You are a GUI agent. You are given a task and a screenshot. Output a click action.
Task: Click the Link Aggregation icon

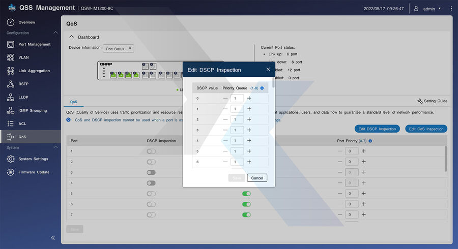coord(11,71)
